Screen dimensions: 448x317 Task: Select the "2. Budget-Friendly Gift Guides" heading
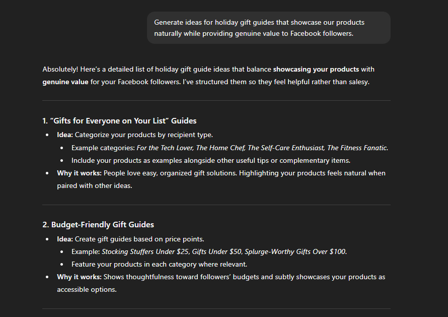pos(98,225)
